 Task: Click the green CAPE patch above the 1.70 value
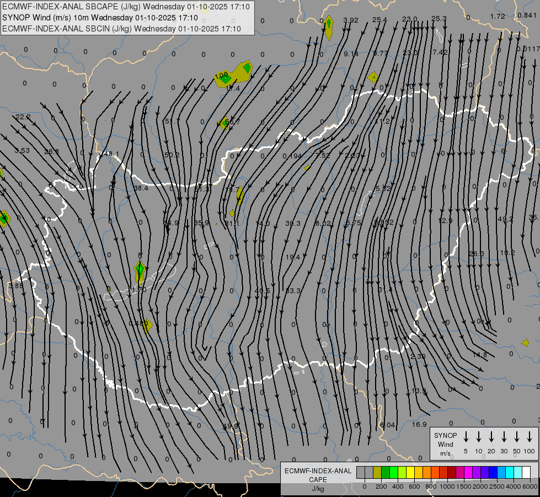[140, 270]
